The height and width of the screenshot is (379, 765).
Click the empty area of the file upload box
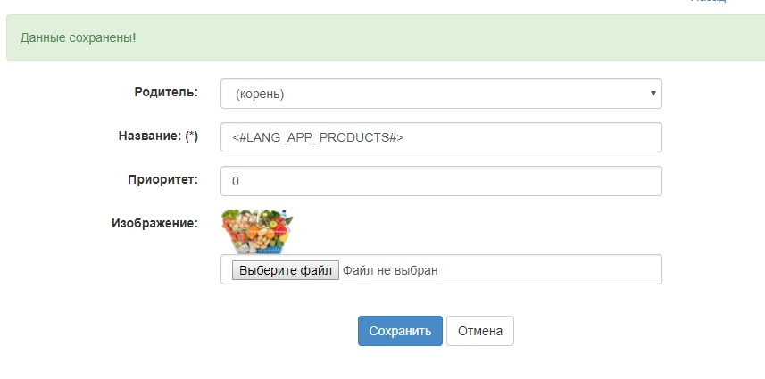tap(553, 269)
